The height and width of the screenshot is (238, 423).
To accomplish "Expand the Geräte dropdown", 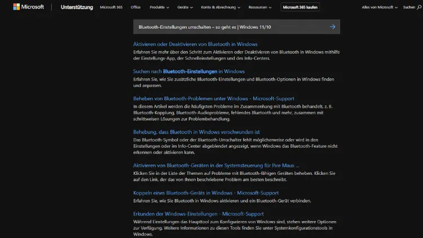I will click(x=185, y=7).
